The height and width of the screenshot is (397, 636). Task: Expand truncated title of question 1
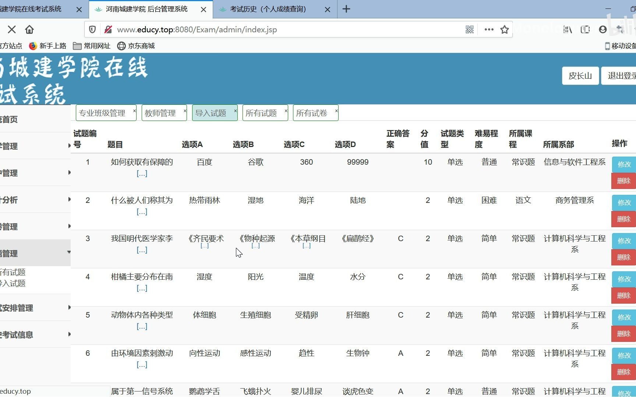[x=142, y=174]
